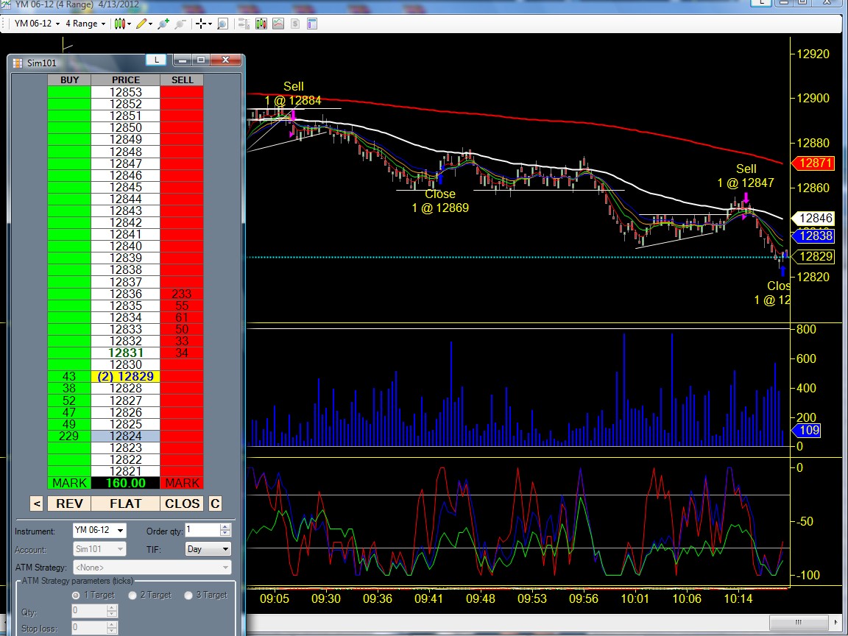
Task: Expand the pencil drawing tools dropdown
Action: tap(150, 24)
